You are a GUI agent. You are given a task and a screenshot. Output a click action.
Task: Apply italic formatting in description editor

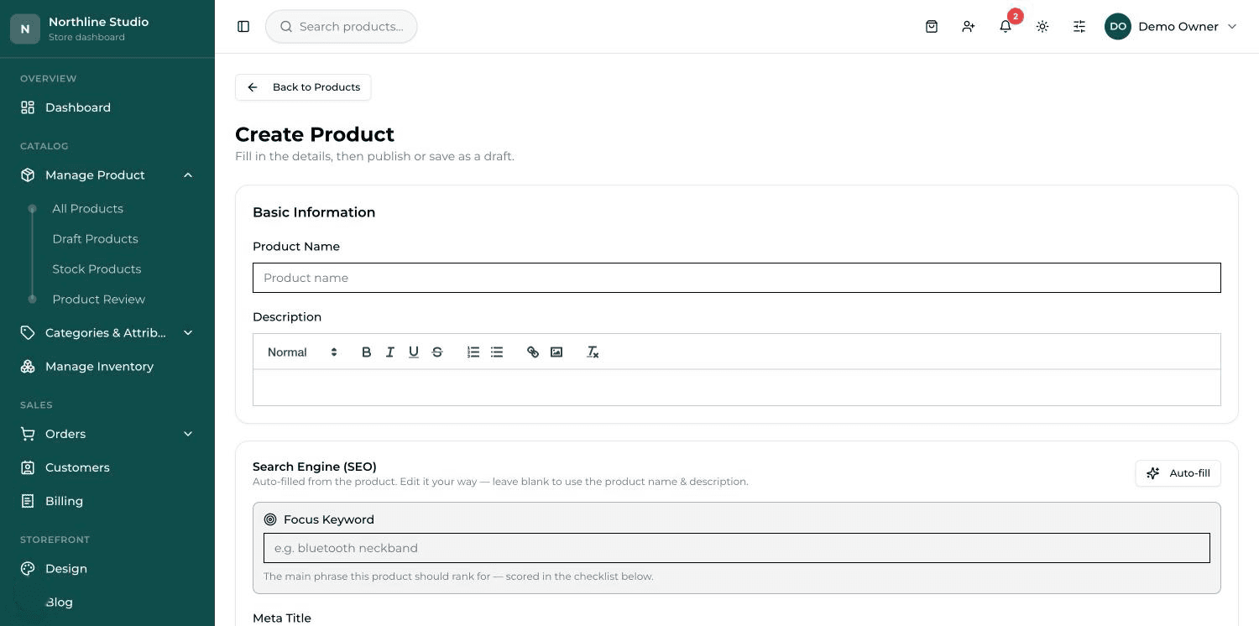(x=389, y=352)
